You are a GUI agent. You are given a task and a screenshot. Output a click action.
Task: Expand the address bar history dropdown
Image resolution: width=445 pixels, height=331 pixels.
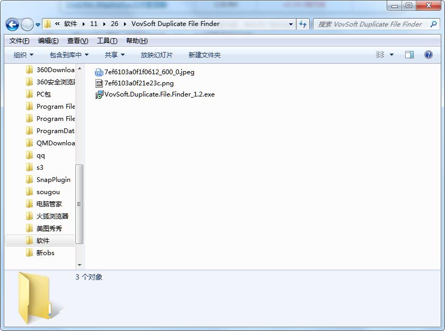click(291, 24)
